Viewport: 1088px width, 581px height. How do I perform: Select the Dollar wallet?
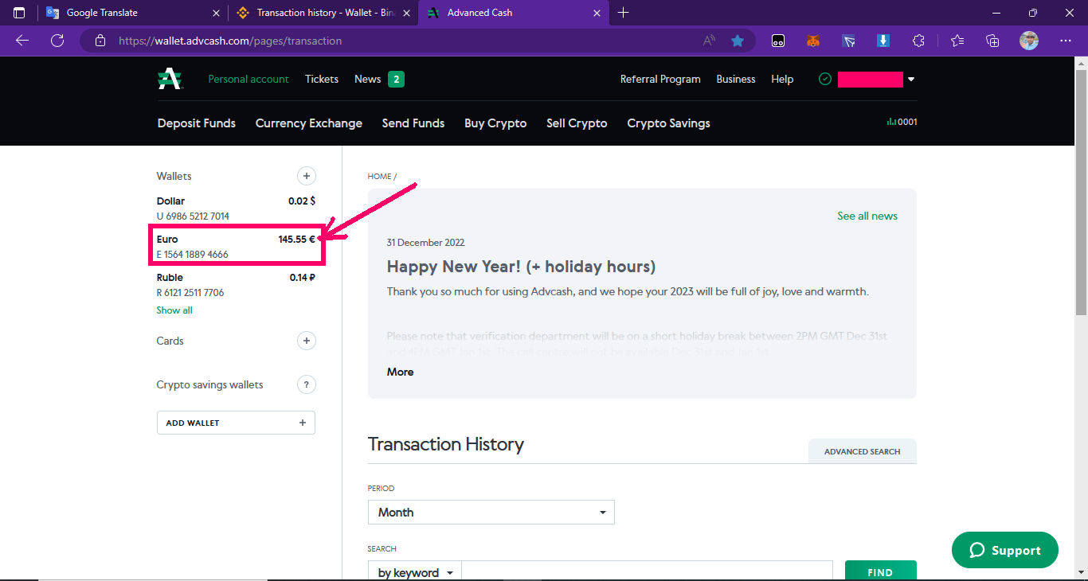(236, 209)
